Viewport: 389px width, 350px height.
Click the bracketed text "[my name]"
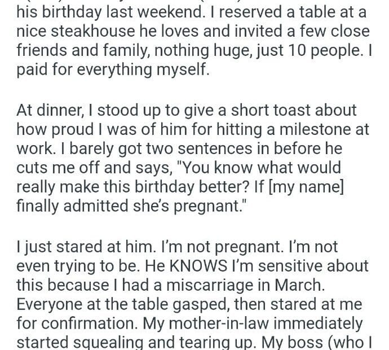click(x=304, y=187)
